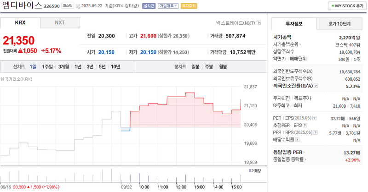Click help icon beside 배당수익률
Image resolution: width=368 pixels, height=192 pixels.
pos(297,140)
